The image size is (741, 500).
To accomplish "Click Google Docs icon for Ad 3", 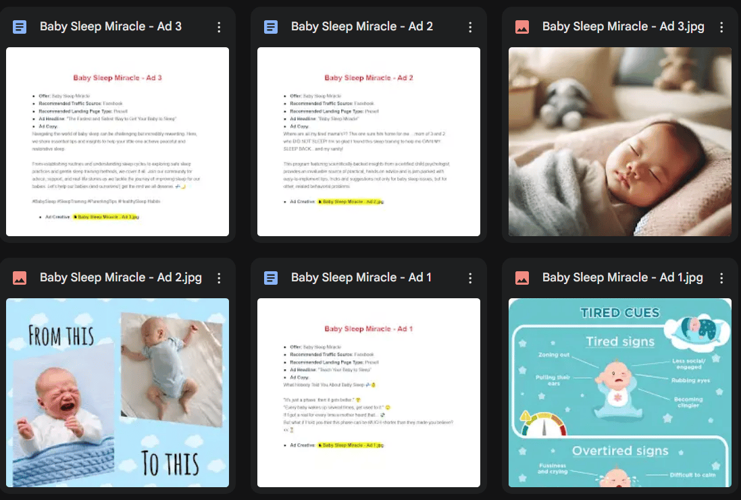I will pos(20,27).
